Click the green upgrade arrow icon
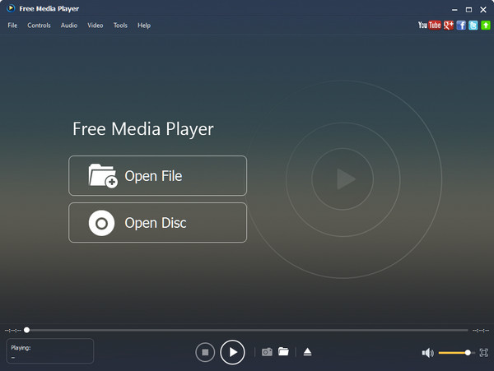Image resolution: width=494 pixels, height=371 pixels. point(485,26)
